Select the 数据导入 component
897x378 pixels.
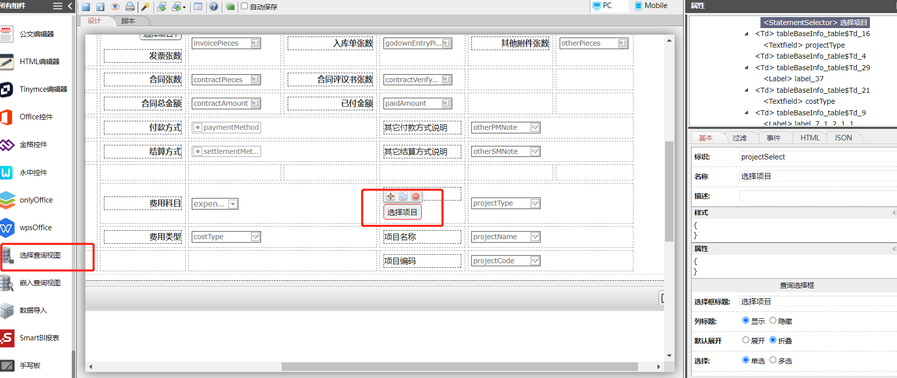point(36,310)
